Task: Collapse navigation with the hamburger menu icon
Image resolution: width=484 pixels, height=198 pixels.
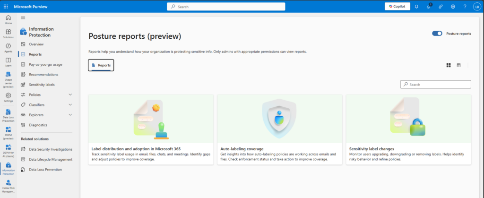Action: coord(23,18)
